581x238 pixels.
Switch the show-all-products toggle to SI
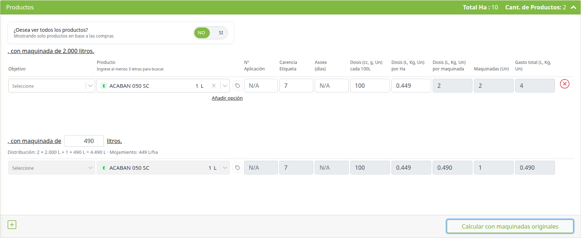(221, 33)
